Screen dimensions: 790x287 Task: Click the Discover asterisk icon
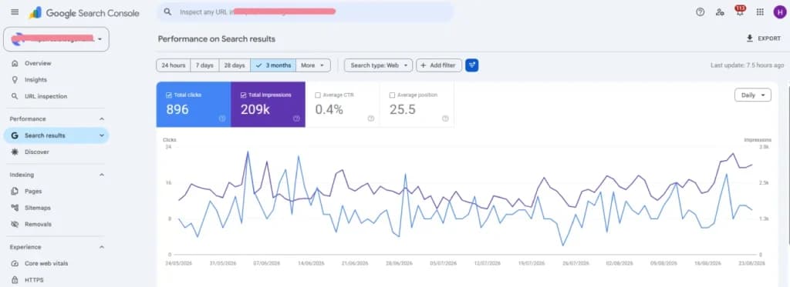(x=15, y=152)
